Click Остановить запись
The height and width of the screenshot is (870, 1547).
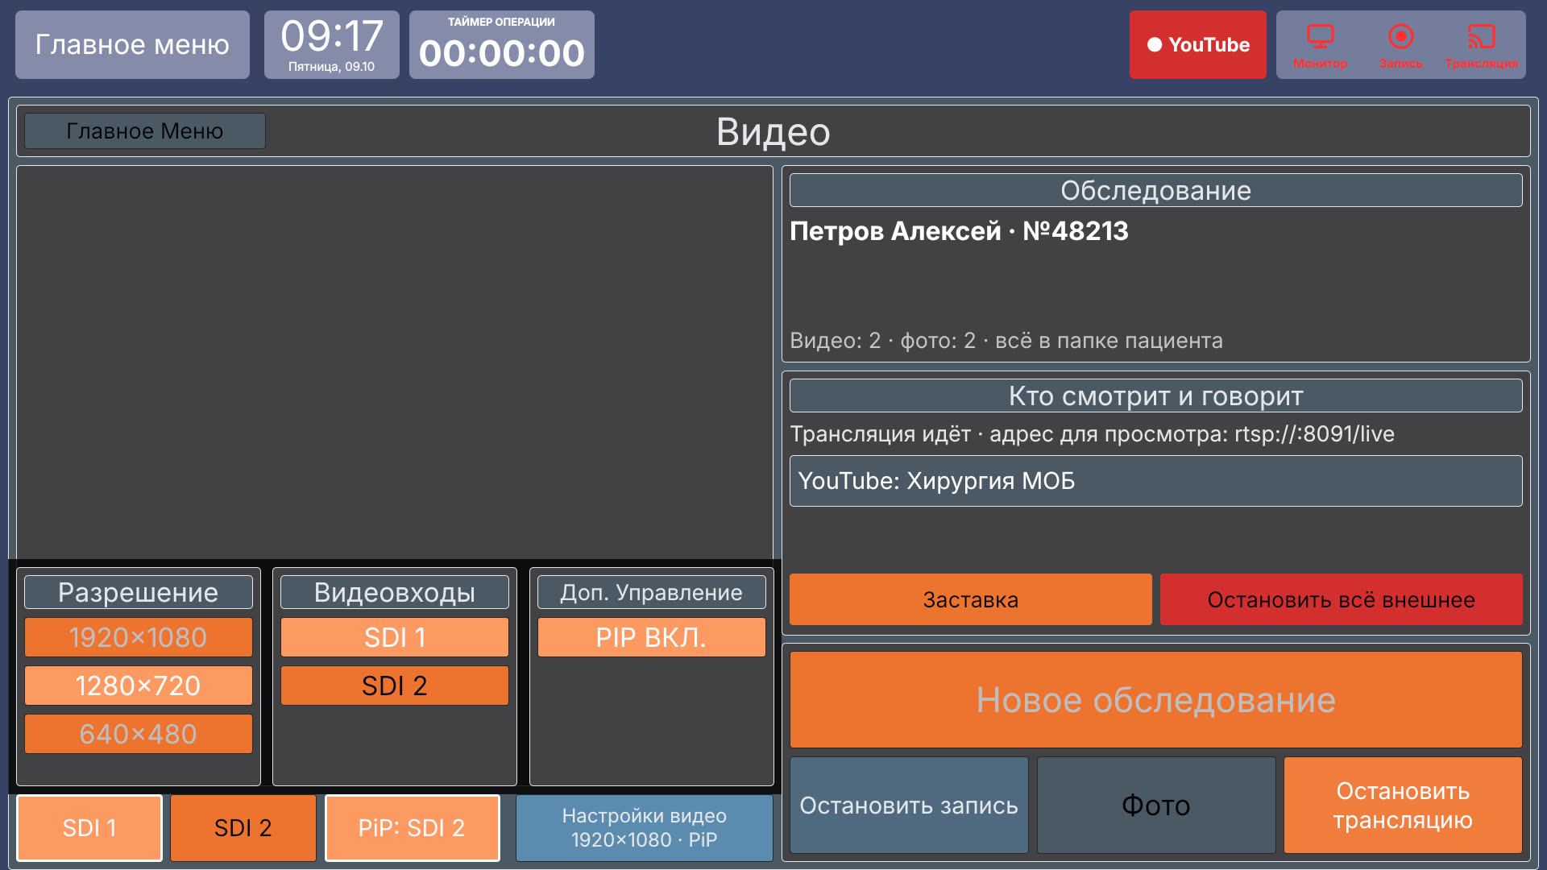(x=909, y=805)
